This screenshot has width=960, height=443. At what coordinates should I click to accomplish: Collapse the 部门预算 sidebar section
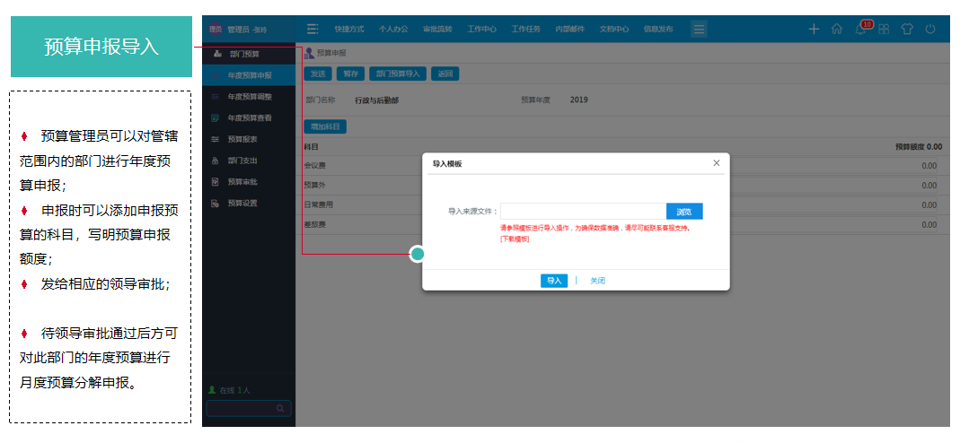(243, 55)
